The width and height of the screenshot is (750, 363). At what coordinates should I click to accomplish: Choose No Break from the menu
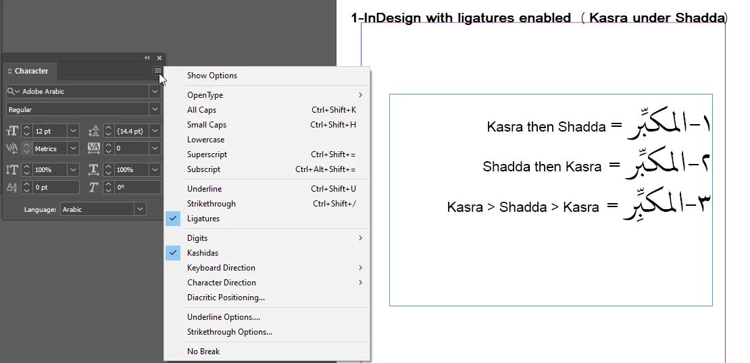pos(267,351)
